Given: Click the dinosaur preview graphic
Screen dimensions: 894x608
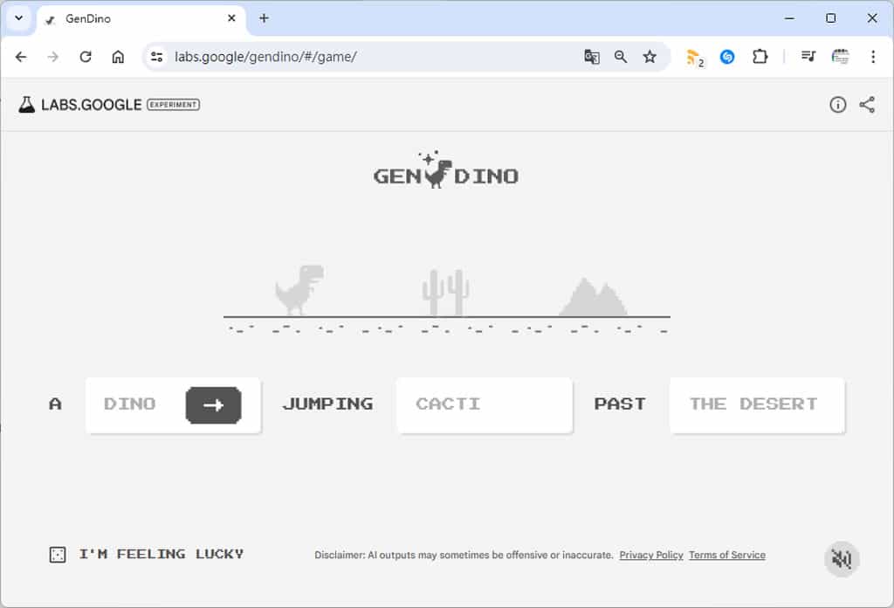Looking at the screenshot, I should point(299,289).
